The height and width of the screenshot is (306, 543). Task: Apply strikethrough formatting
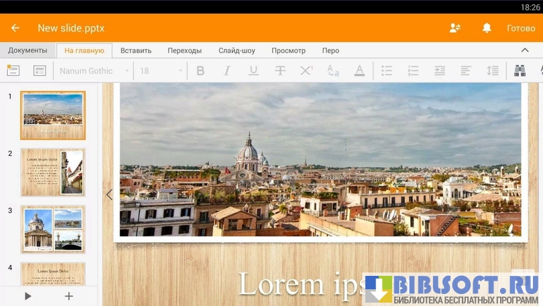tap(280, 70)
